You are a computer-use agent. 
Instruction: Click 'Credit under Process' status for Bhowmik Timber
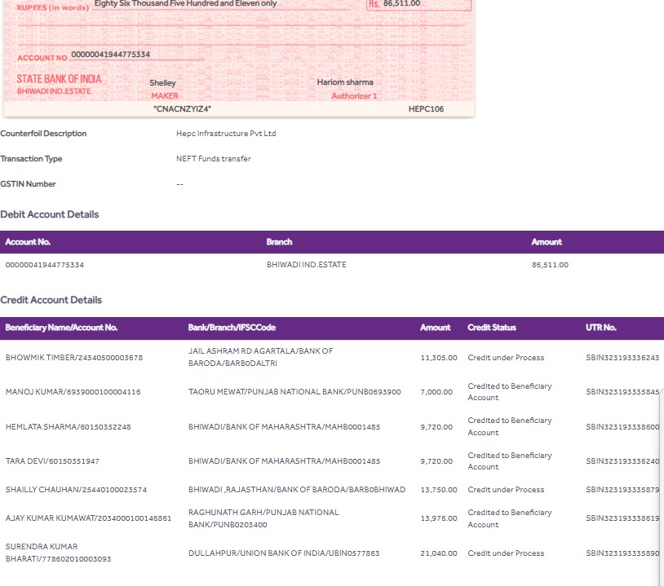tap(506, 358)
